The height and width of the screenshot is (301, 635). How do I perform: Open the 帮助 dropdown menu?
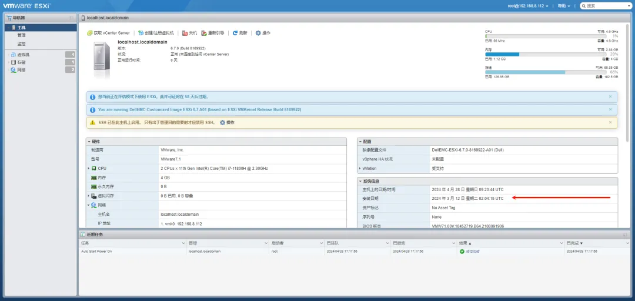563,6
